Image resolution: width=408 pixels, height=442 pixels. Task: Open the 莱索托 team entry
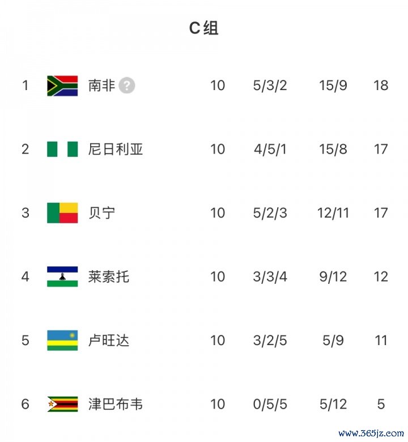pyautogui.click(x=109, y=277)
